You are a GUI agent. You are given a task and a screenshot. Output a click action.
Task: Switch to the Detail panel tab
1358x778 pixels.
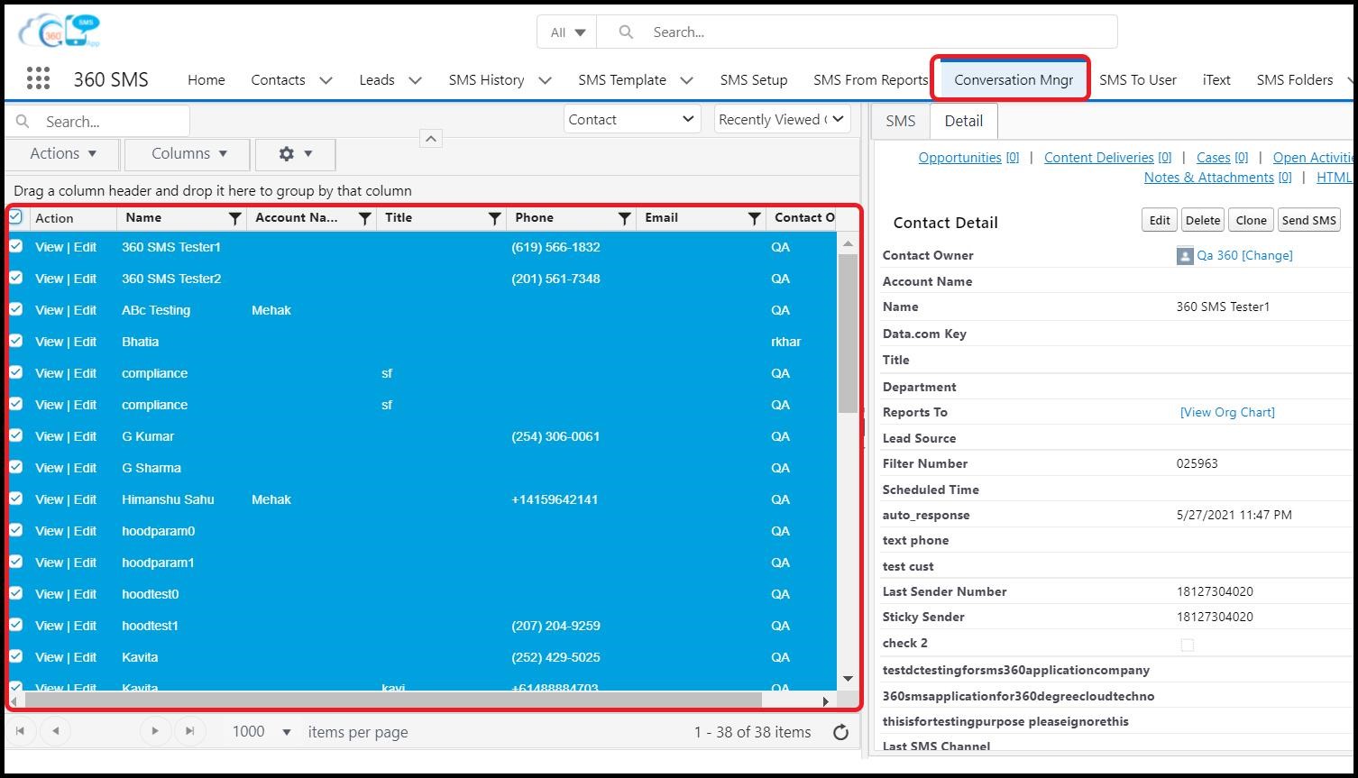963,121
